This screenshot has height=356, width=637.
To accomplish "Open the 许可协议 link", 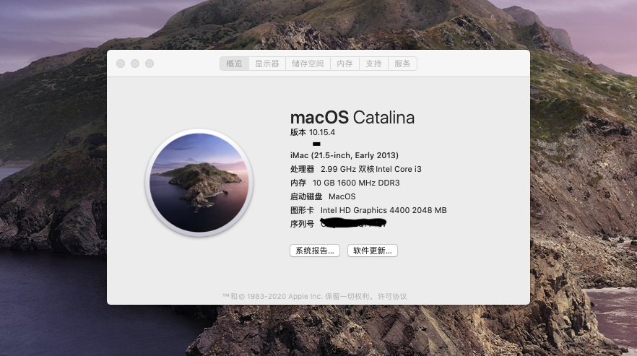I will coord(392,296).
